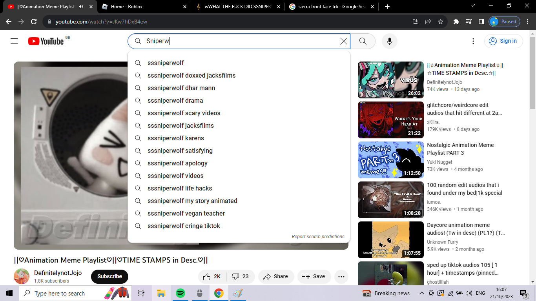Go back using the browser back arrow
Image resolution: width=536 pixels, height=301 pixels.
9,22
